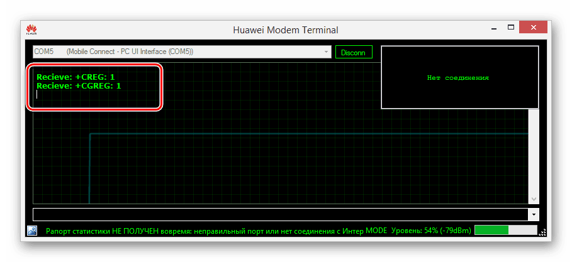The height and width of the screenshot is (262, 572).
Task: Click the Huawei Modem Terminal title text
Action: (x=286, y=30)
